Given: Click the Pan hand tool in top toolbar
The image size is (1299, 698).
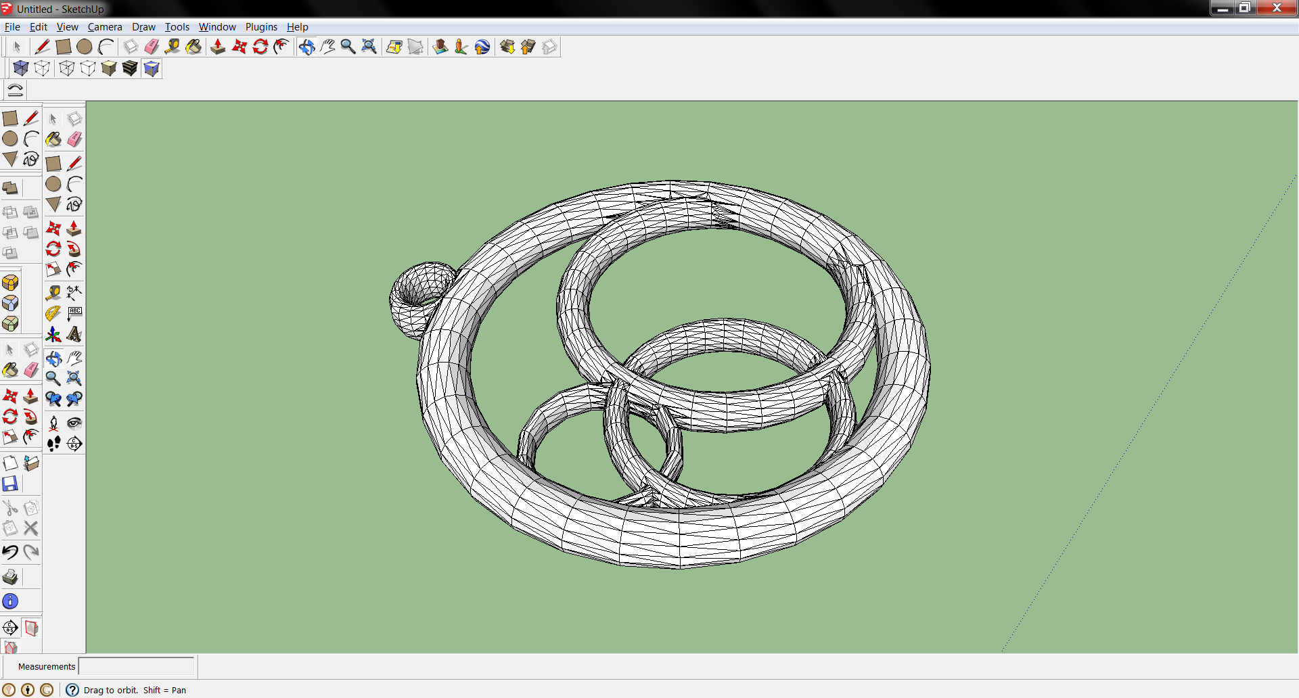Looking at the screenshot, I should click(327, 47).
